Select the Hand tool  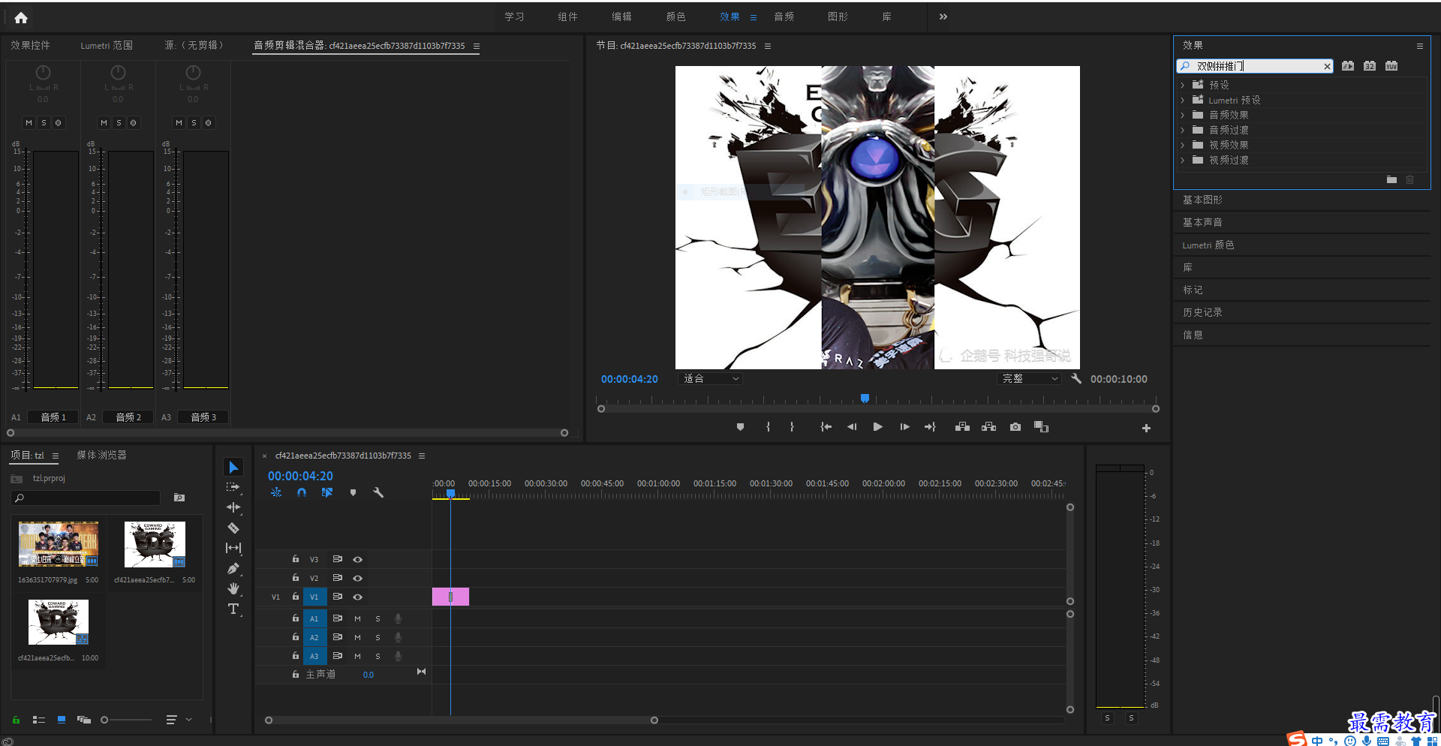[233, 588]
